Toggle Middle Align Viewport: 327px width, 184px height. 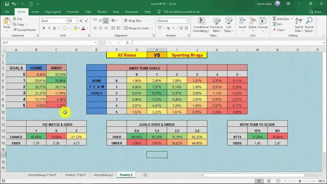click(x=100, y=21)
